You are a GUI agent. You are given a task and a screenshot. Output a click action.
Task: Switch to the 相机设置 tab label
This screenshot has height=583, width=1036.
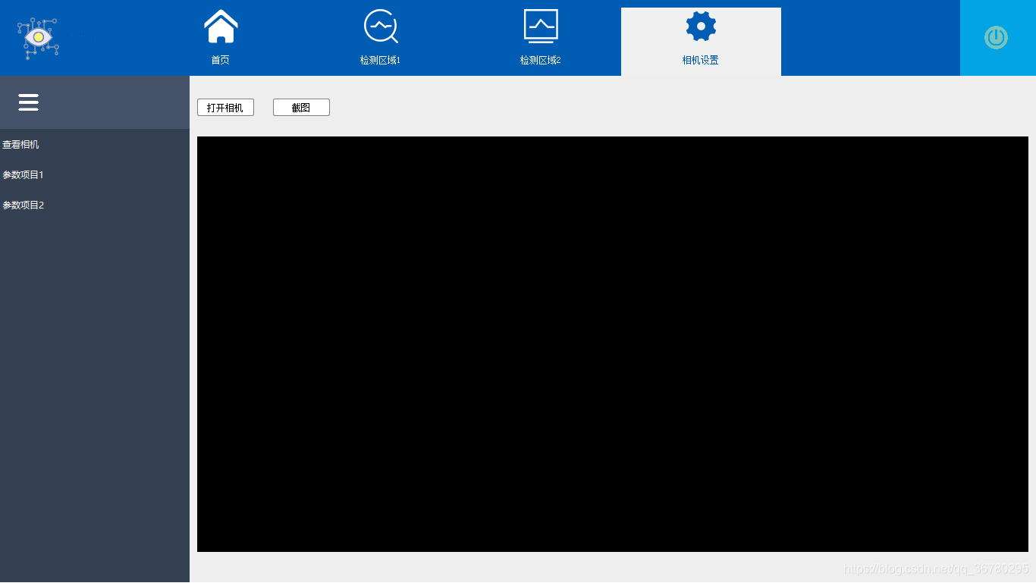click(700, 60)
